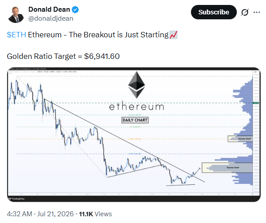Click the Golden Ratio Target text line
Image resolution: width=266 pixels, height=223 pixels.
tap(63, 56)
